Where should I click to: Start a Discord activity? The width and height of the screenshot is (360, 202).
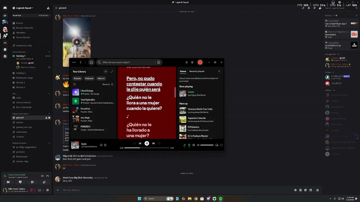32,182
